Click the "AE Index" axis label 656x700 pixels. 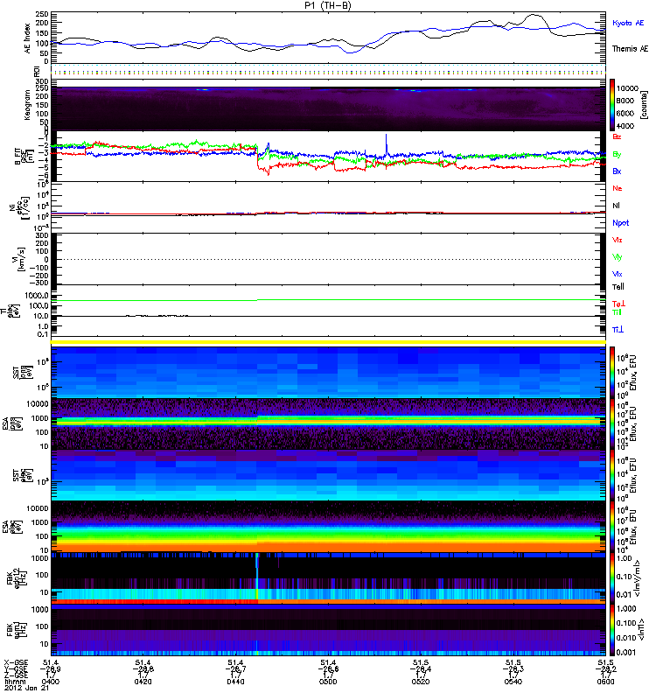(x=27, y=38)
